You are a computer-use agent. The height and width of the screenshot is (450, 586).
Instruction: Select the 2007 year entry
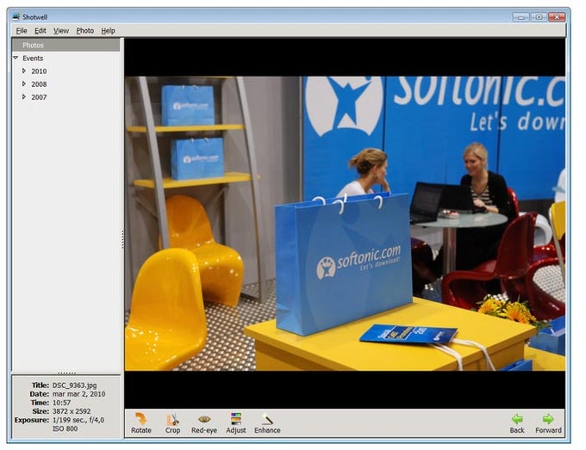click(39, 97)
